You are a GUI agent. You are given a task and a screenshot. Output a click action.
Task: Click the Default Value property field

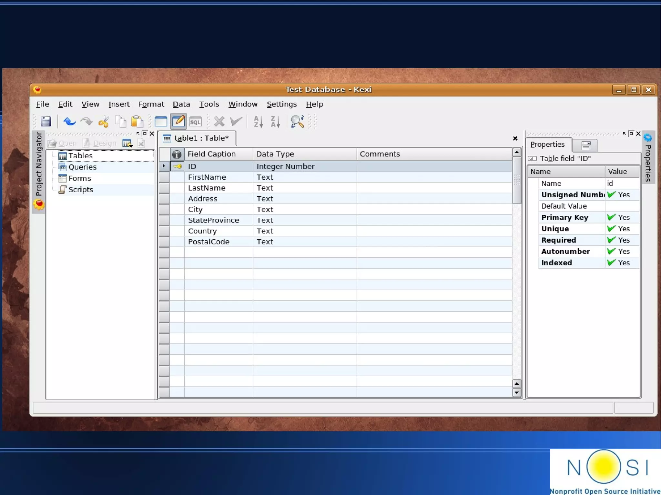(622, 206)
